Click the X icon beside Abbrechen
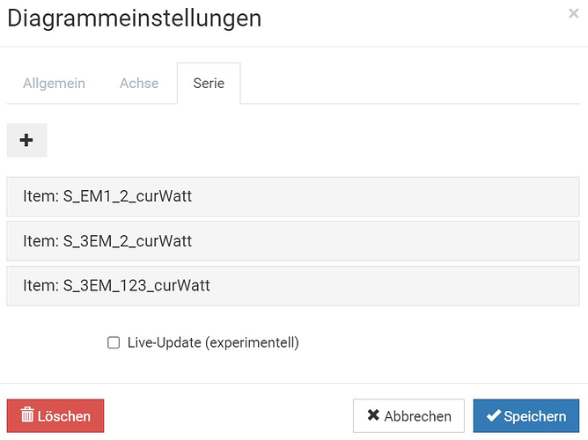The height and width of the screenshot is (440, 588). click(x=374, y=416)
